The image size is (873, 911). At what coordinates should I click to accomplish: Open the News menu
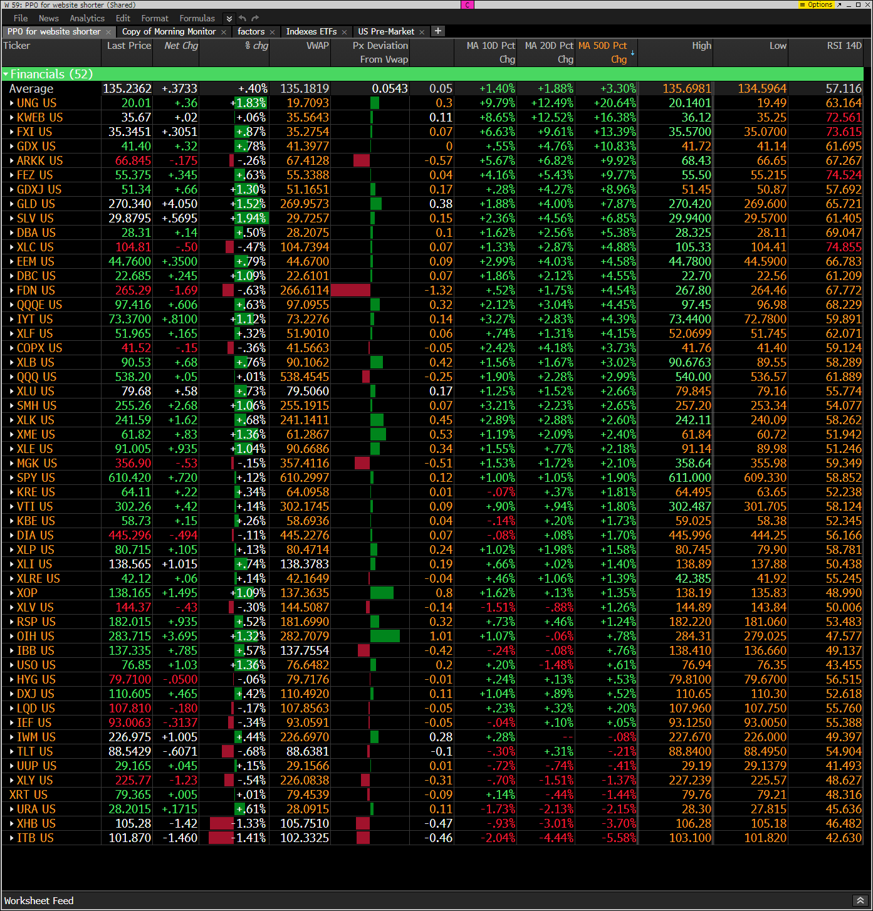click(48, 18)
